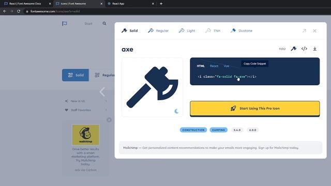The height and width of the screenshot is (186, 331).
Task: Open icon detail in full page arrow
Action: coord(304,31)
